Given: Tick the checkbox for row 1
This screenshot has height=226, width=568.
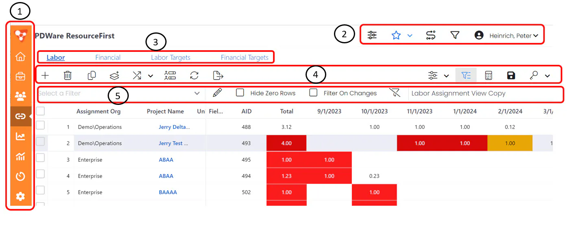Looking at the screenshot, I should pyautogui.click(x=40, y=126).
